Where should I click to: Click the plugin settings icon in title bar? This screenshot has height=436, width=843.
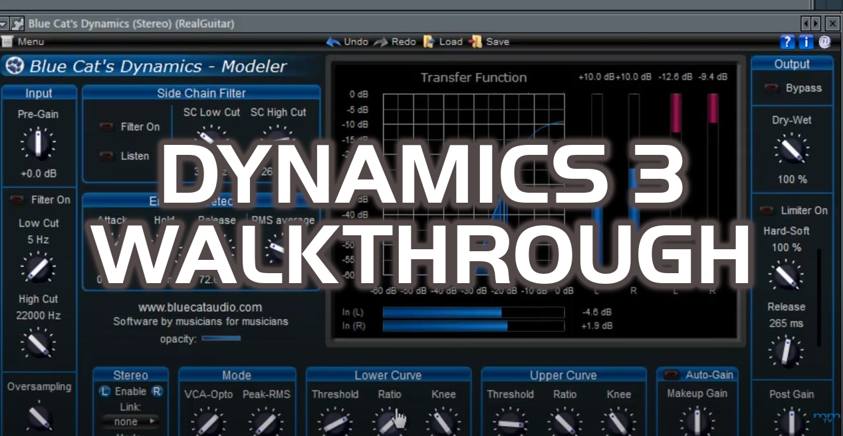tap(18, 23)
